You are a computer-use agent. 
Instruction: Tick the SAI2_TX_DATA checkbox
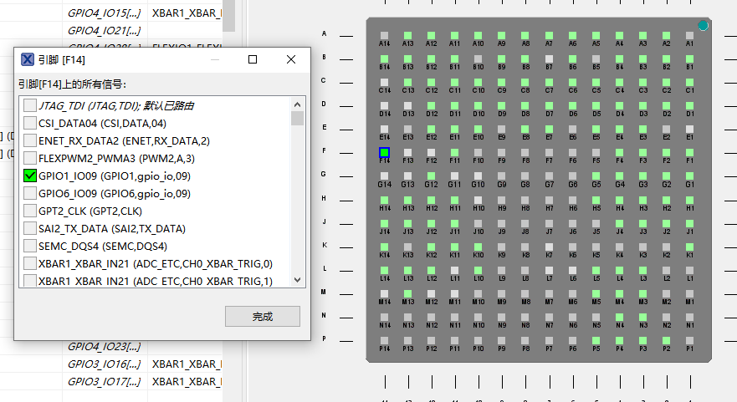[x=30, y=228]
